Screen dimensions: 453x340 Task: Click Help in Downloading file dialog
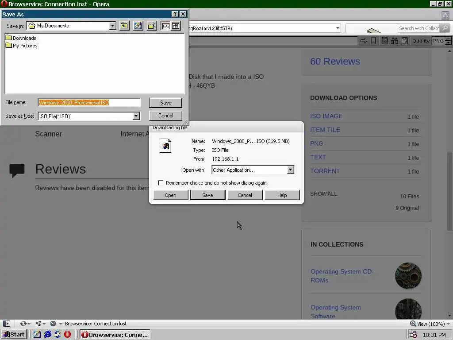pyautogui.click(x=282, y=195)
